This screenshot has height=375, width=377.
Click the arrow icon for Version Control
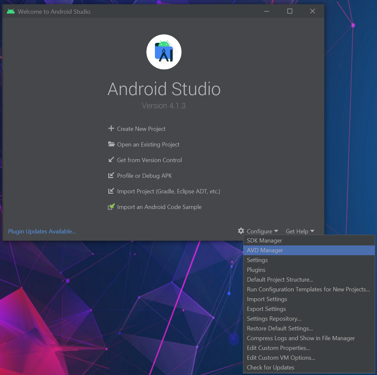coord(111,160)
